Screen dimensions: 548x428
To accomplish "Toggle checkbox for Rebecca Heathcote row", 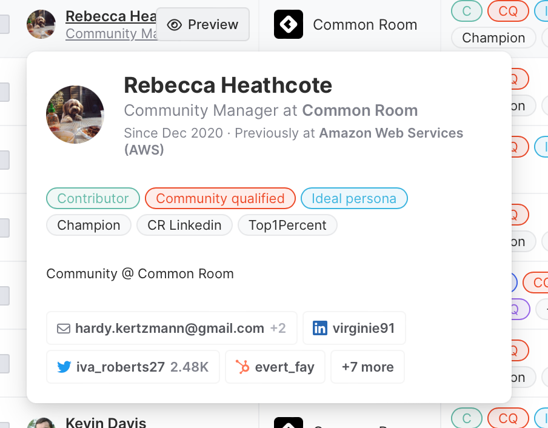I will tap(4, 24).
